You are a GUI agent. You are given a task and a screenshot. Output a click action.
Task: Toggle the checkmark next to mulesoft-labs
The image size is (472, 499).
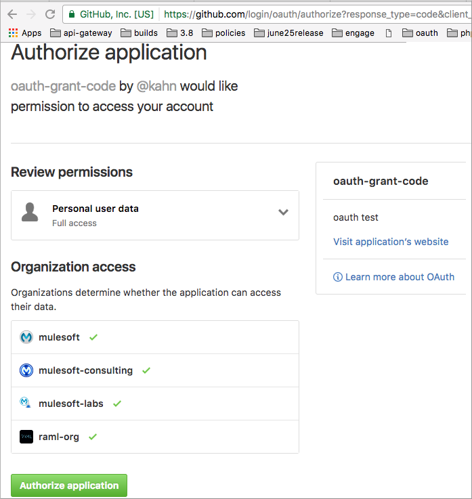(116, 404)
